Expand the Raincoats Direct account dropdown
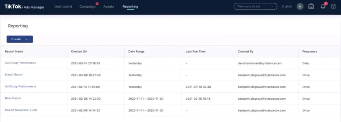341x122 pixels. [x=255, y=7]
